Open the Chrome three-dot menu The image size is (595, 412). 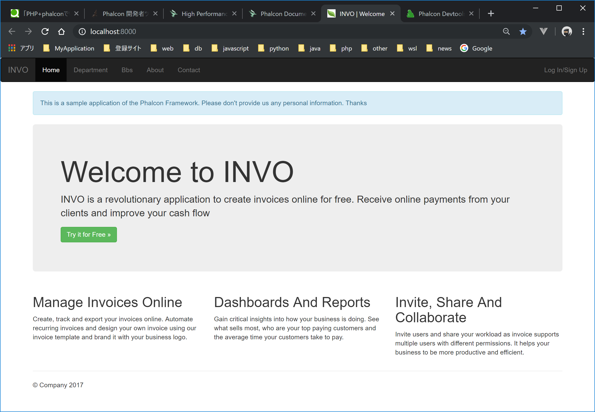click(583, 31)
